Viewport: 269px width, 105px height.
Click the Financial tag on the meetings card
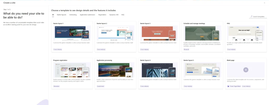tap(187, 49)
